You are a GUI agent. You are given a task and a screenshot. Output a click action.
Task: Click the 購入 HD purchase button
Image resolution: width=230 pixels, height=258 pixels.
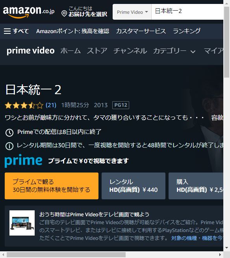pos(196,186)
